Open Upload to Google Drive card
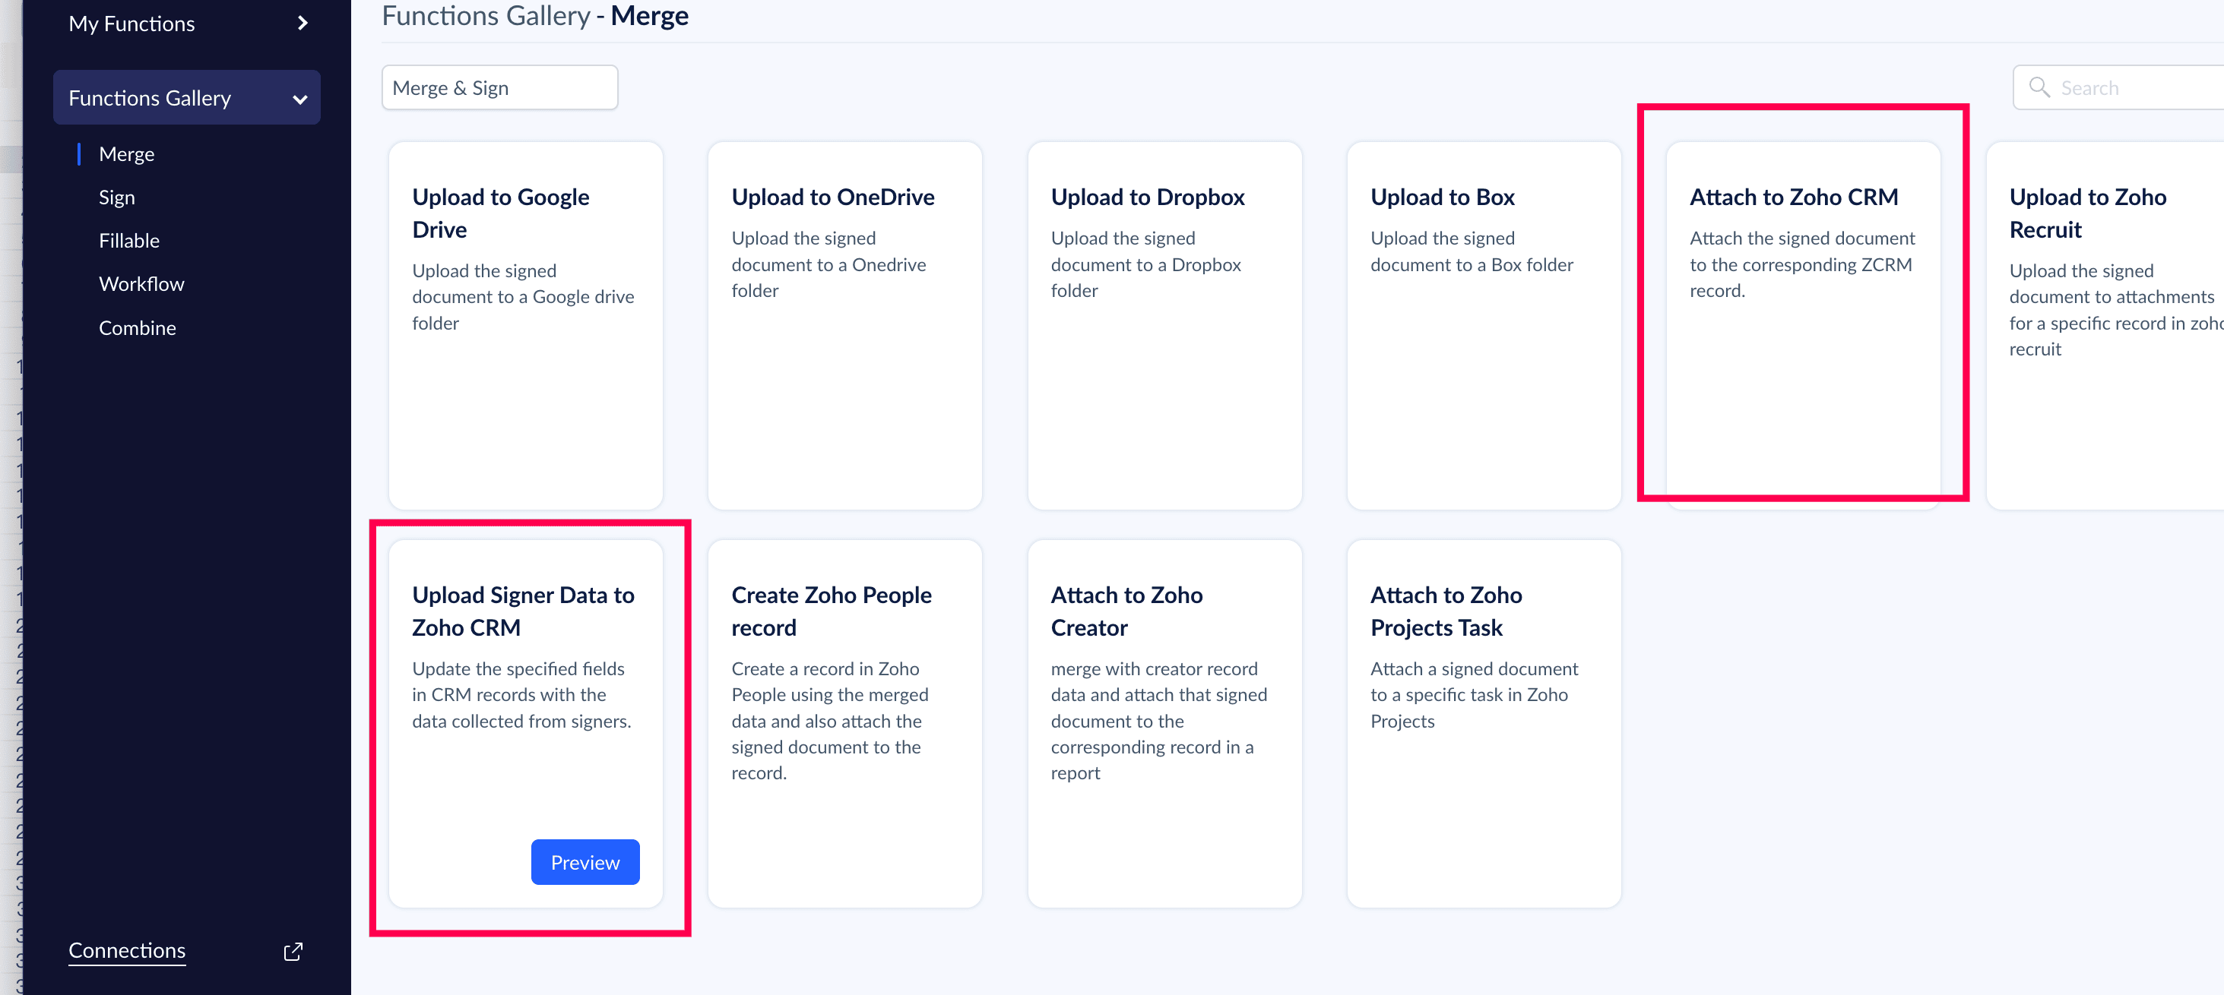 pyautogui.click(x=525, y=324)
